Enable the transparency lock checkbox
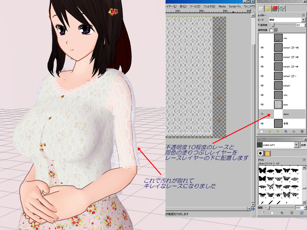Screen dimensions: 307x230 tap(271, 30)
